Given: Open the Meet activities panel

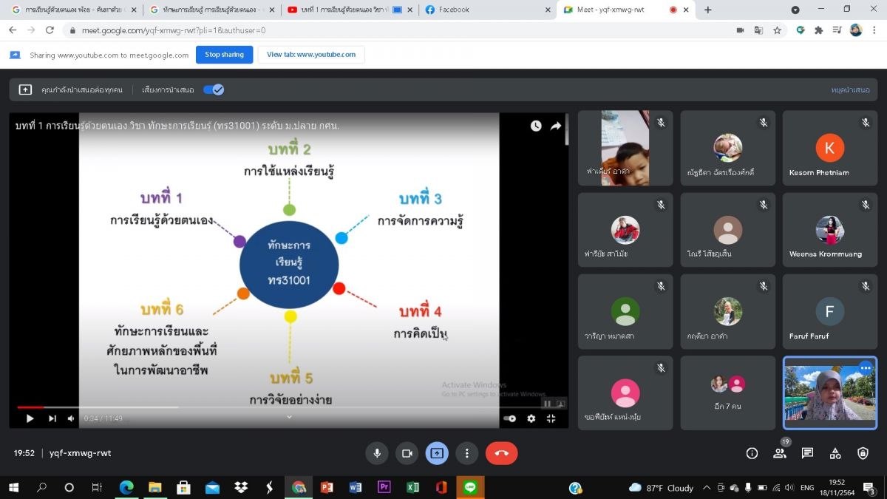Looking at the screenshot, I should (835, 453).
